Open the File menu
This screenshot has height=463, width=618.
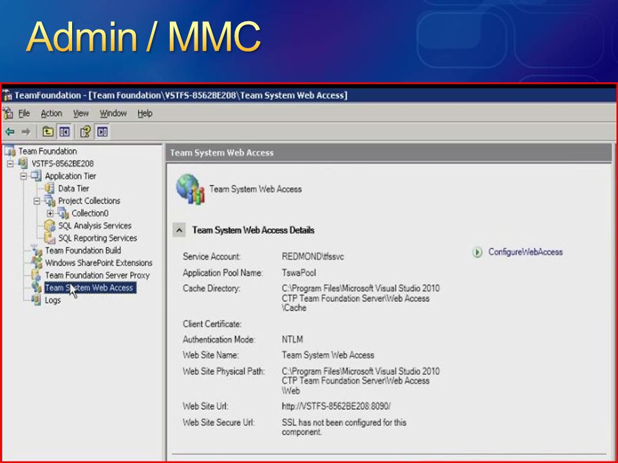click(x=24, y=113)
